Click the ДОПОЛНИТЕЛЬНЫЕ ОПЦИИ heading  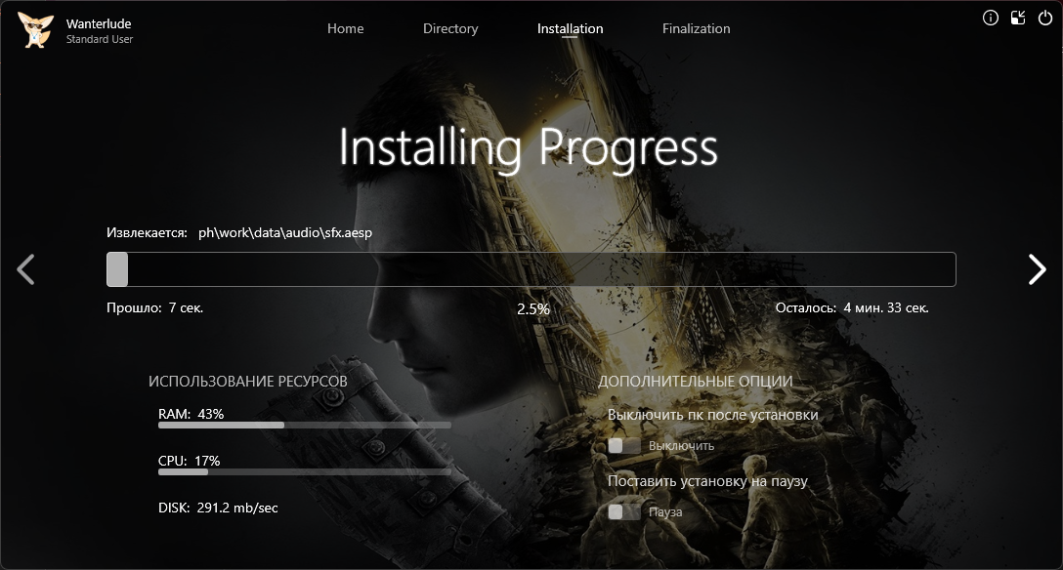click(695, 382)
